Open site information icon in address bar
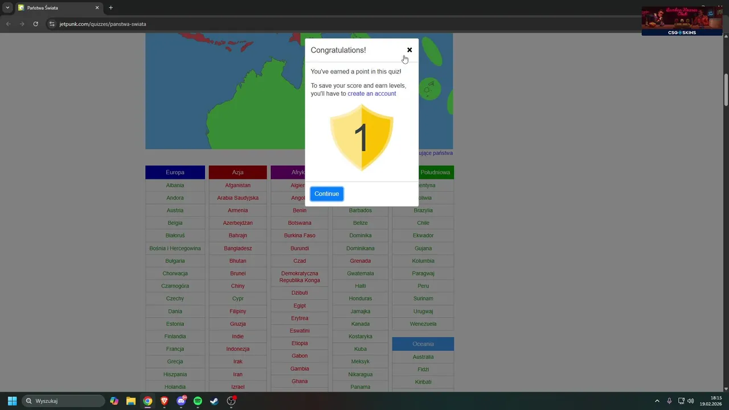The height and width of the screenshot is (410, 729). click(x=52, y=24)
